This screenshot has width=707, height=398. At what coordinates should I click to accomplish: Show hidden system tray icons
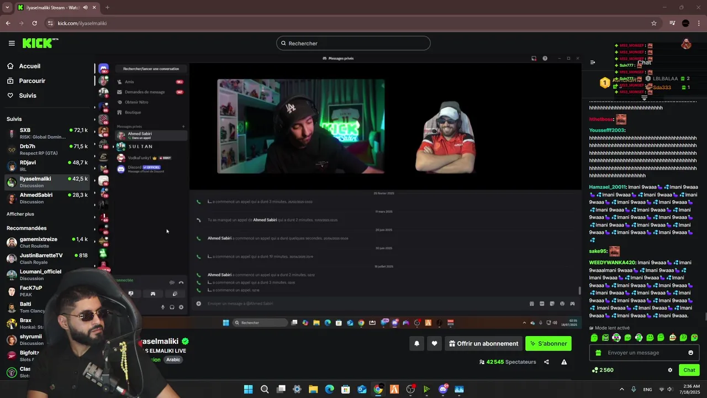tap(622, 389)
